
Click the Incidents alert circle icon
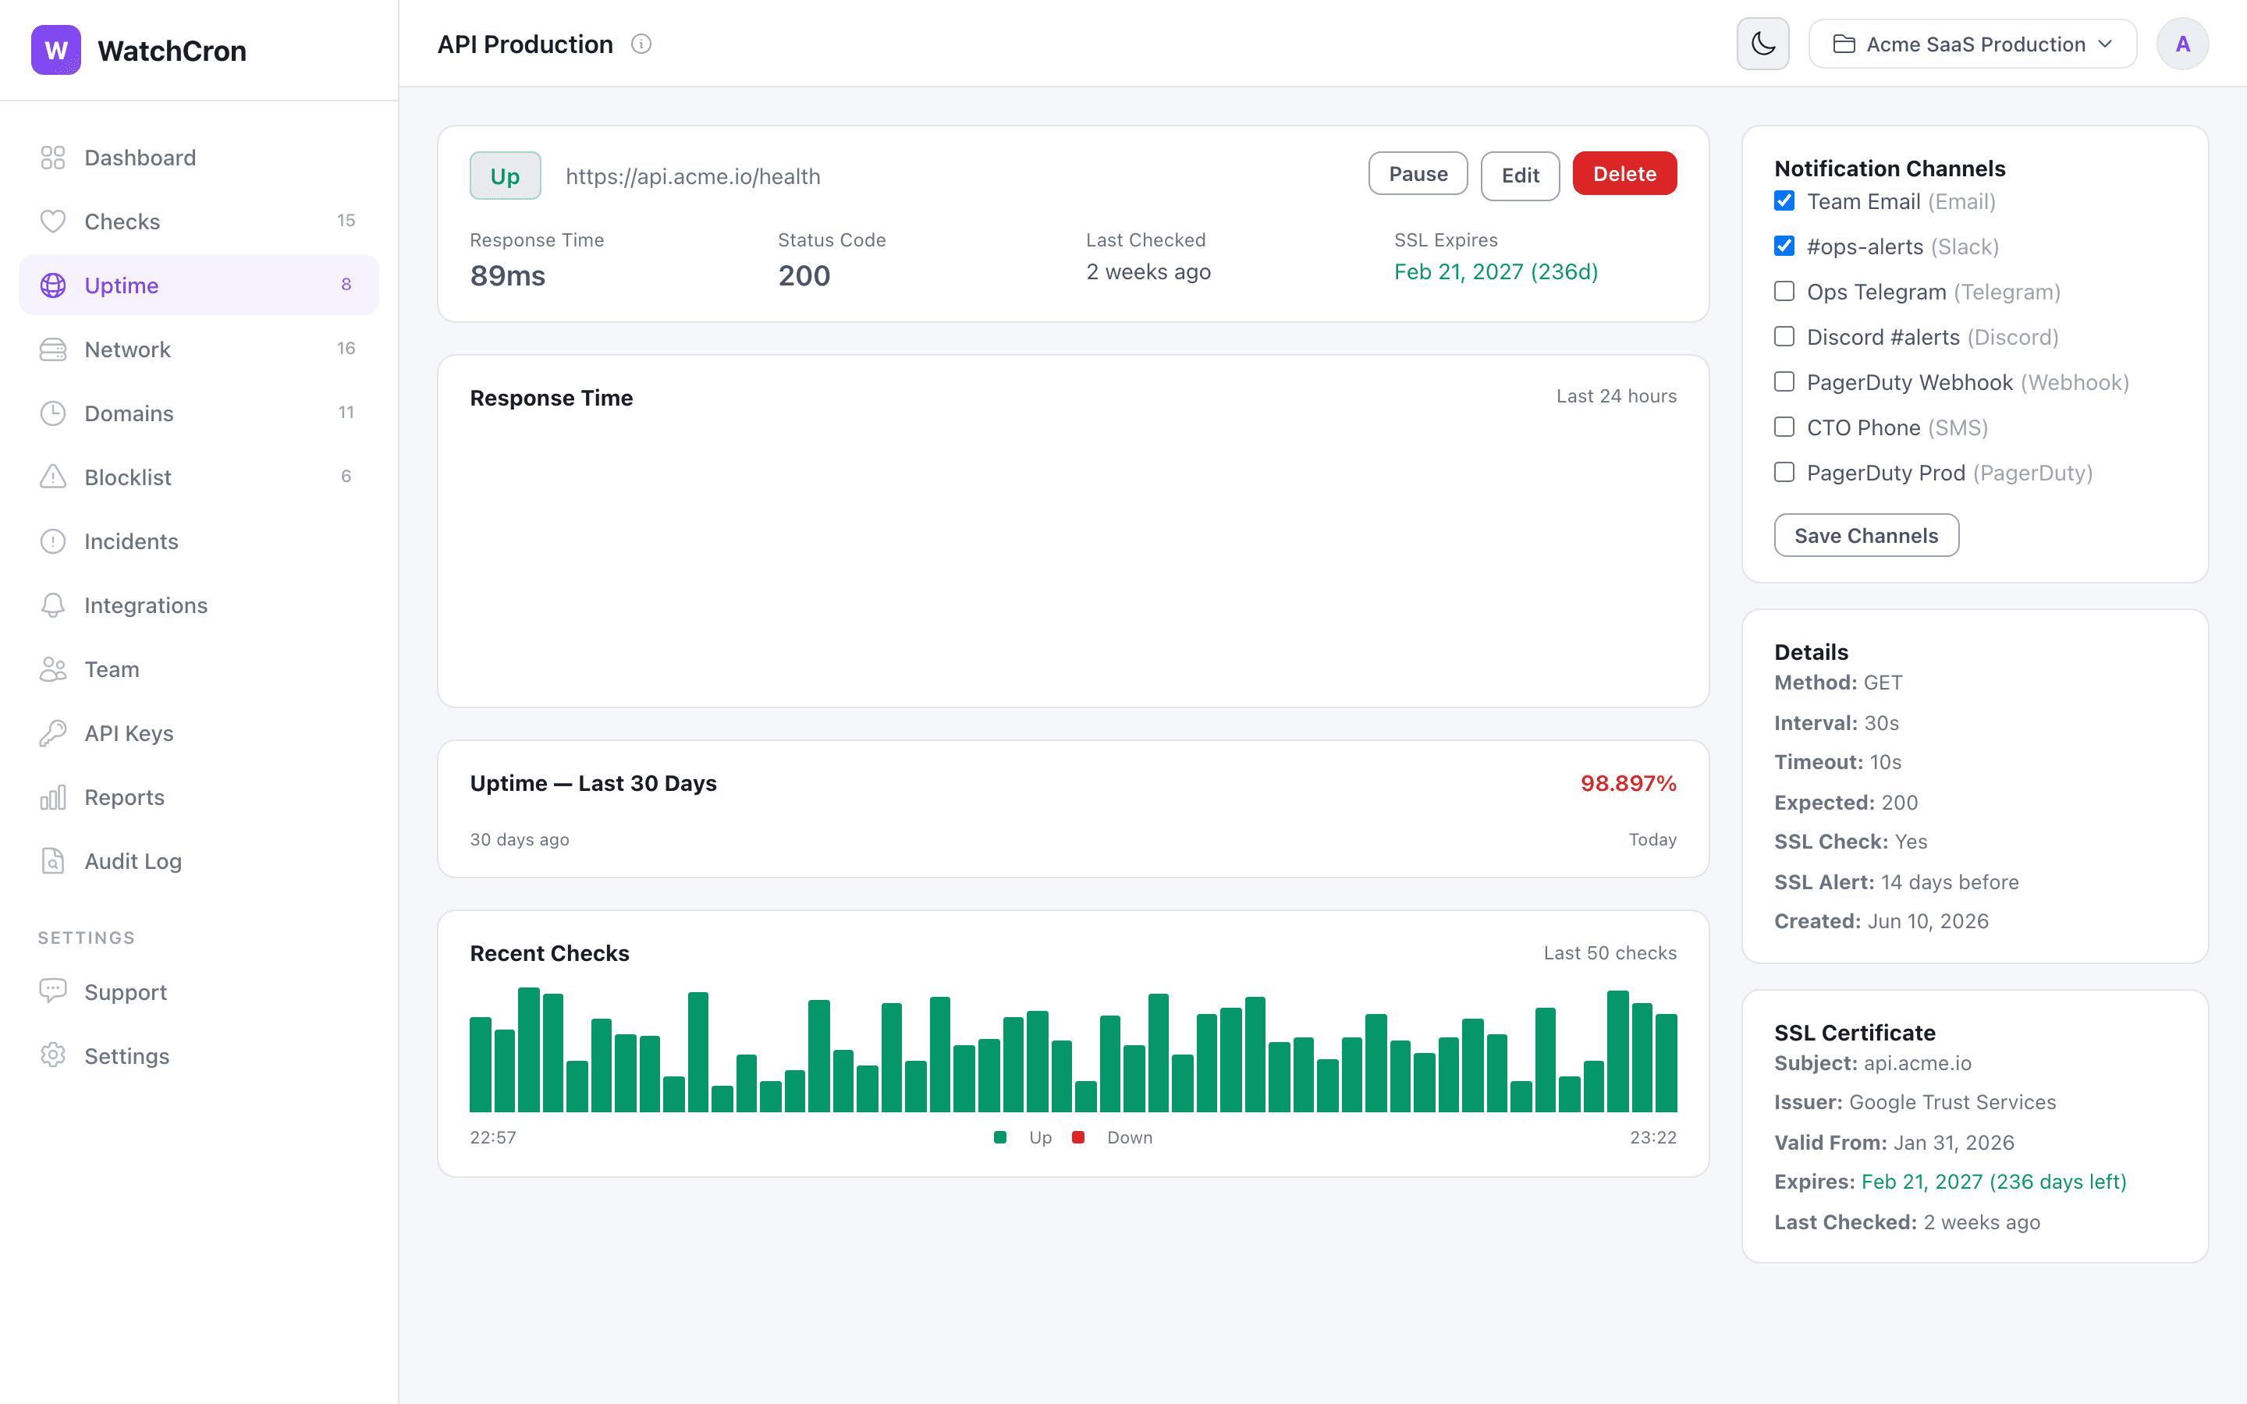tap(53, 541)
